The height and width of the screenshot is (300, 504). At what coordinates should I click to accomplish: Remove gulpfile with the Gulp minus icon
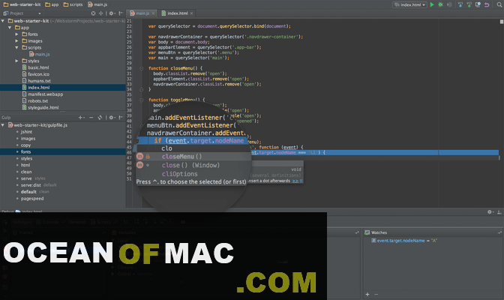pos(91,118)
